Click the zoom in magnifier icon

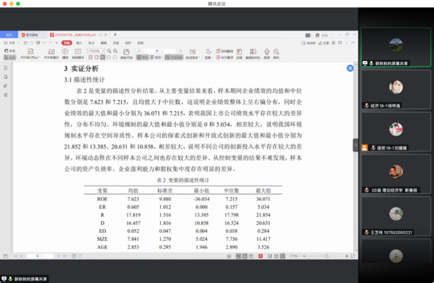(x=116, y=51)
